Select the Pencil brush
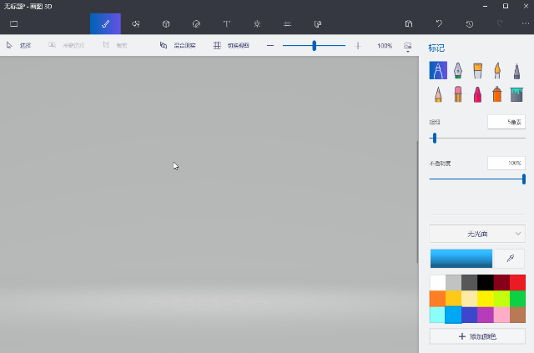Screen dimensions: 534x353 438,94
